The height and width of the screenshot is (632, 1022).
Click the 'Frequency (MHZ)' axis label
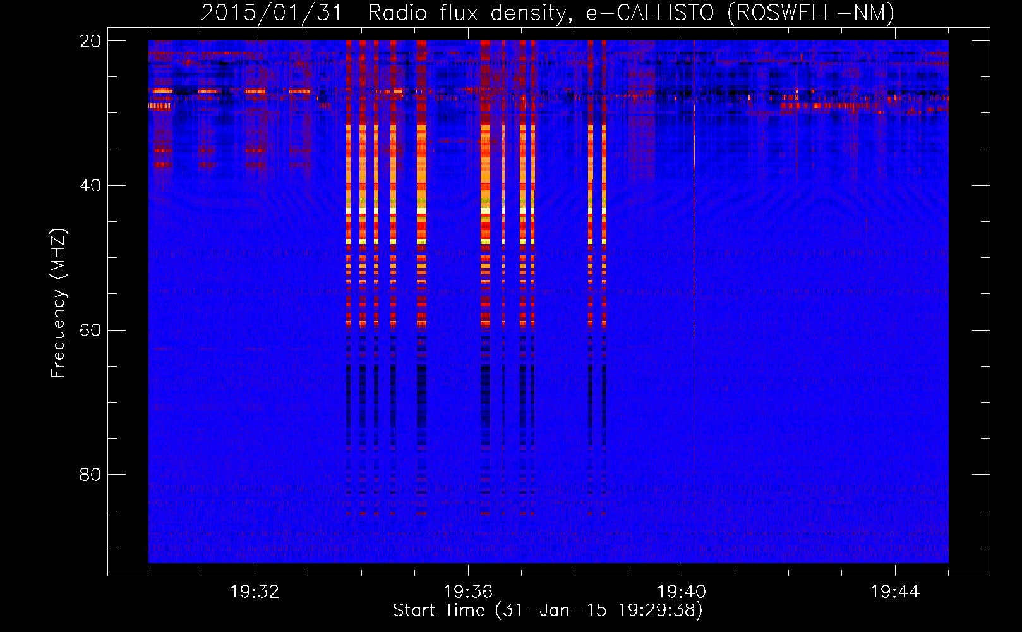click(58, 303)
